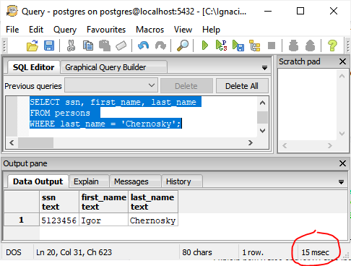The height and width of the screenshot is (266, 351).
Task: Switch to the Messages tab
Action: 131,181
